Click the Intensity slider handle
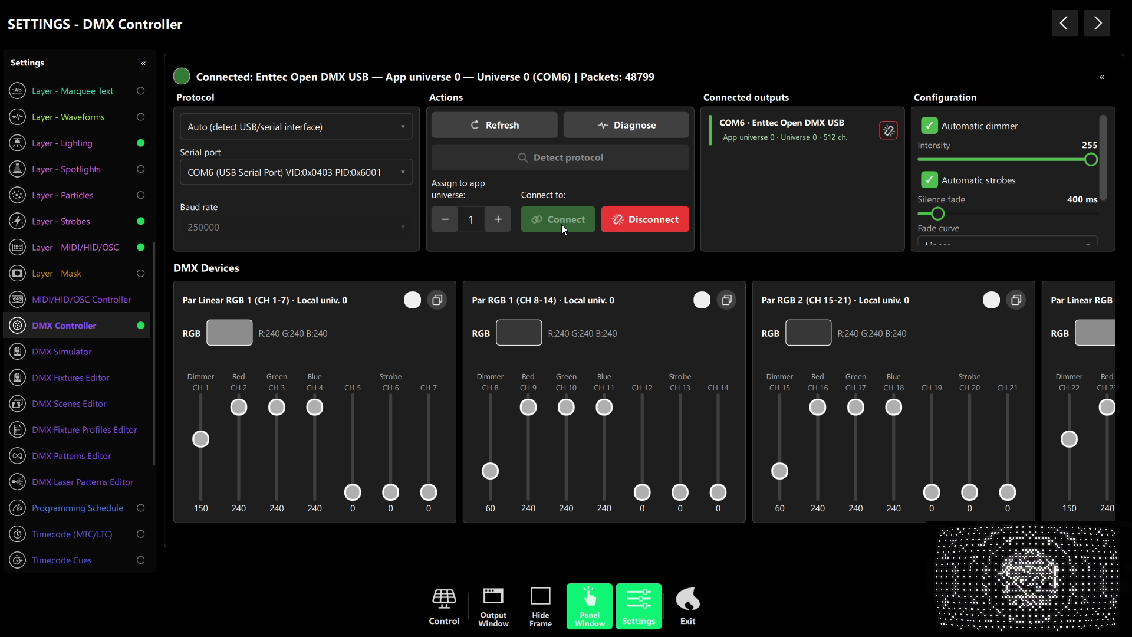Viewport: 1132px width, 637px height. point(1091,159)
